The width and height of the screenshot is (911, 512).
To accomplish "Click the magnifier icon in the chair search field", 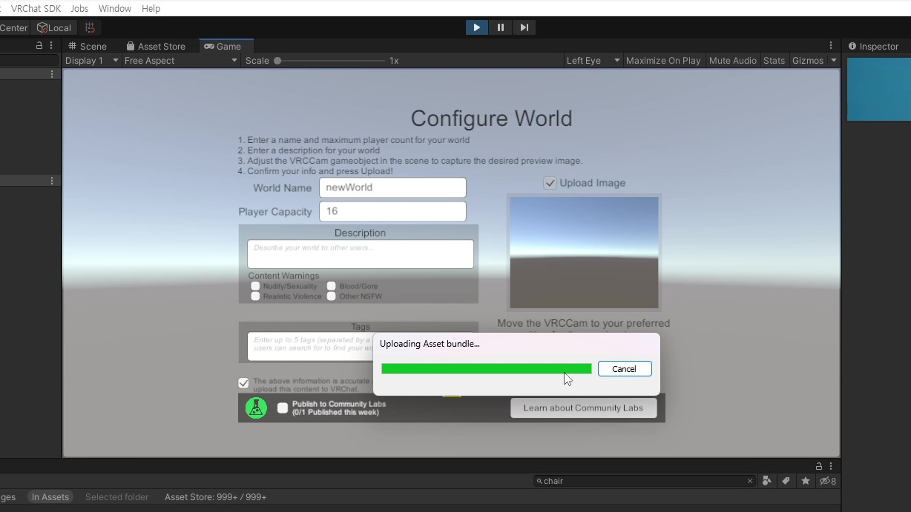I will (539, 481).
